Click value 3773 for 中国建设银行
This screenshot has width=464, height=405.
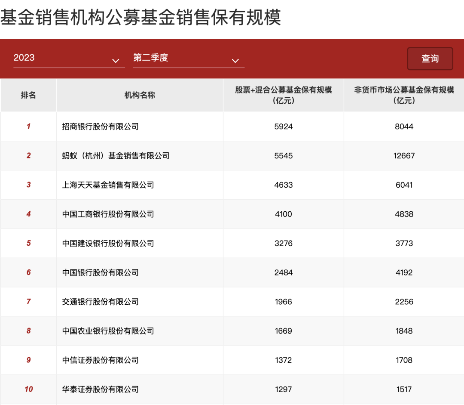pos(404,244)
